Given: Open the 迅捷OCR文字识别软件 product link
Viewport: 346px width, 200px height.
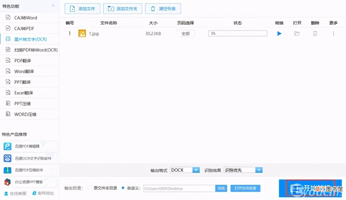Looking at the screenshot, I should tap(29, 158).
